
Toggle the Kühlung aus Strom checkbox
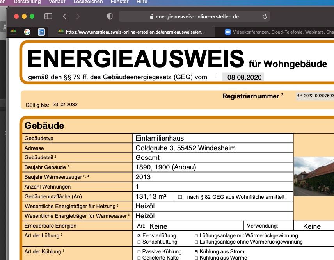coord(196,252)
